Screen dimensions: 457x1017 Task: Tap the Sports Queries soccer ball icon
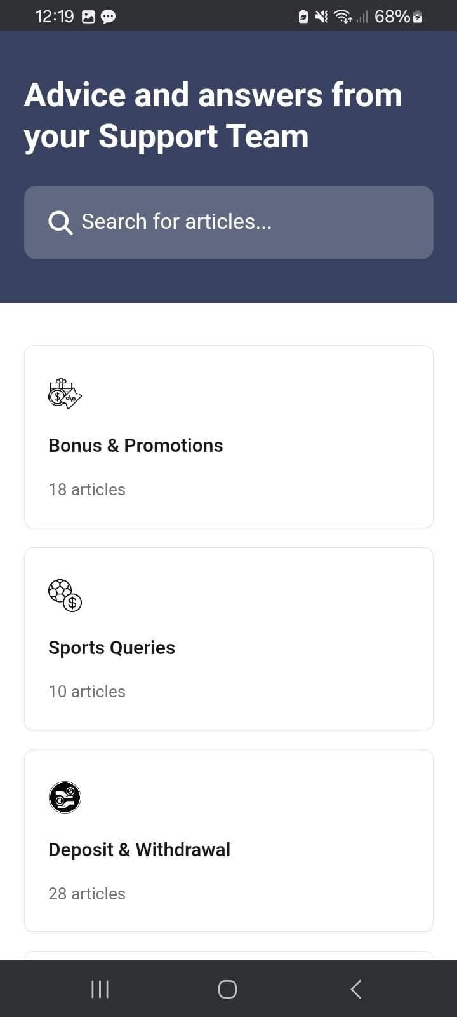65,596
